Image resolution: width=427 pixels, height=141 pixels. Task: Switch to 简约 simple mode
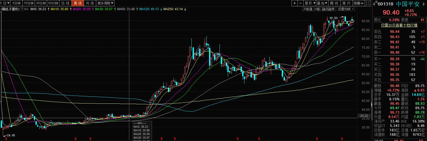(x=346, y=3)
